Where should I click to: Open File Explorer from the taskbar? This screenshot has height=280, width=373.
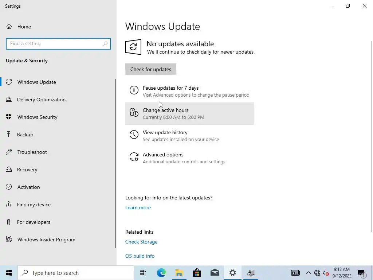179,273
